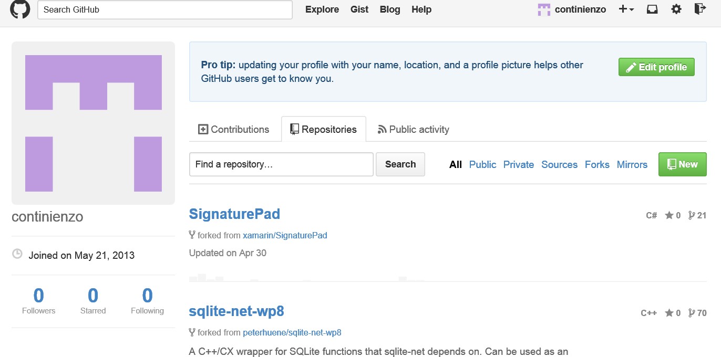
Task: Click the large profile avatar image
Action: click(x=93, y=123)
